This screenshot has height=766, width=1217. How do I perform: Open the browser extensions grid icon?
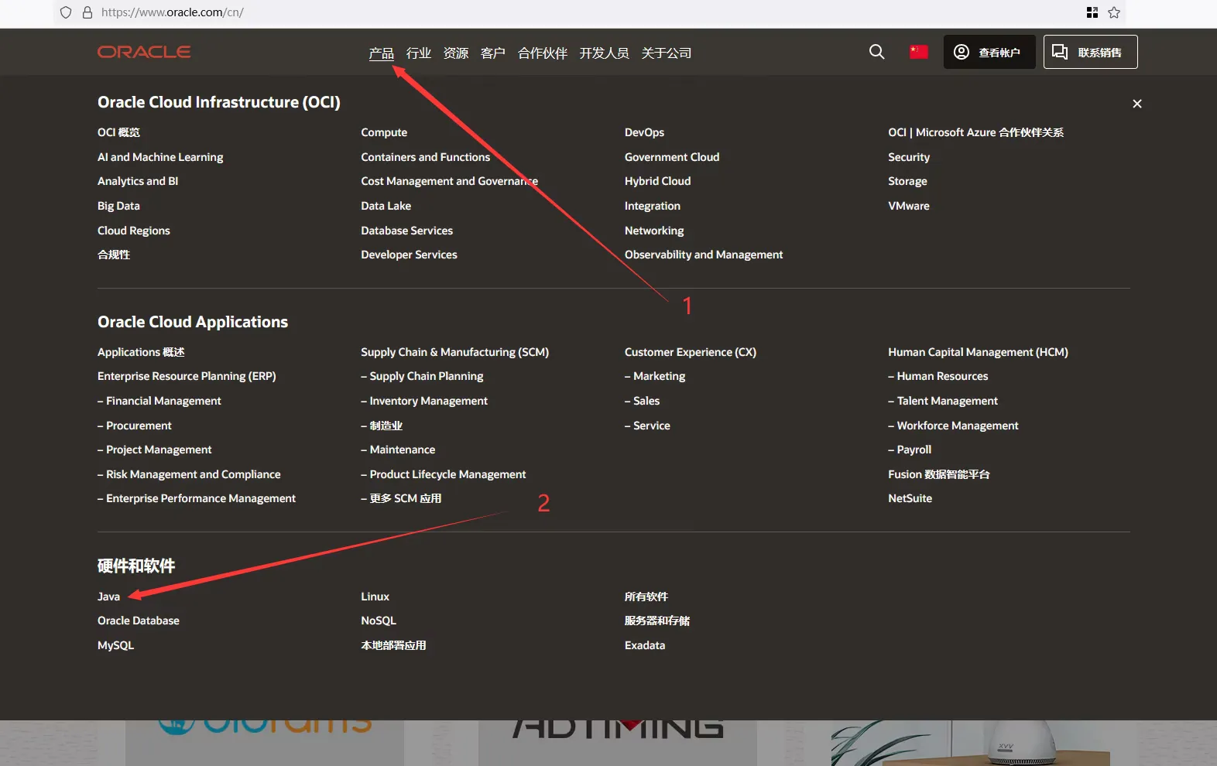(x=1092, y=12)
